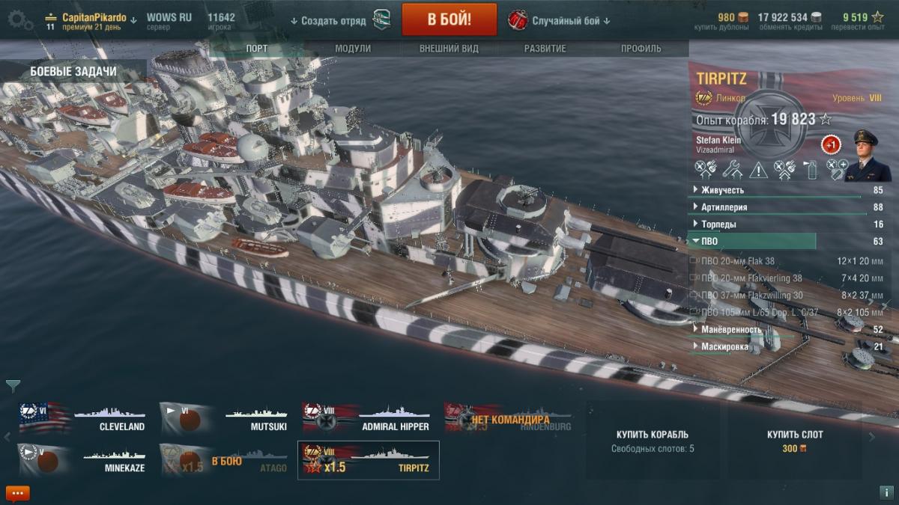Select the Admiral Hipper ship thumbnail
Viewport: 899px width, 505px height.
tap(368, 418)
